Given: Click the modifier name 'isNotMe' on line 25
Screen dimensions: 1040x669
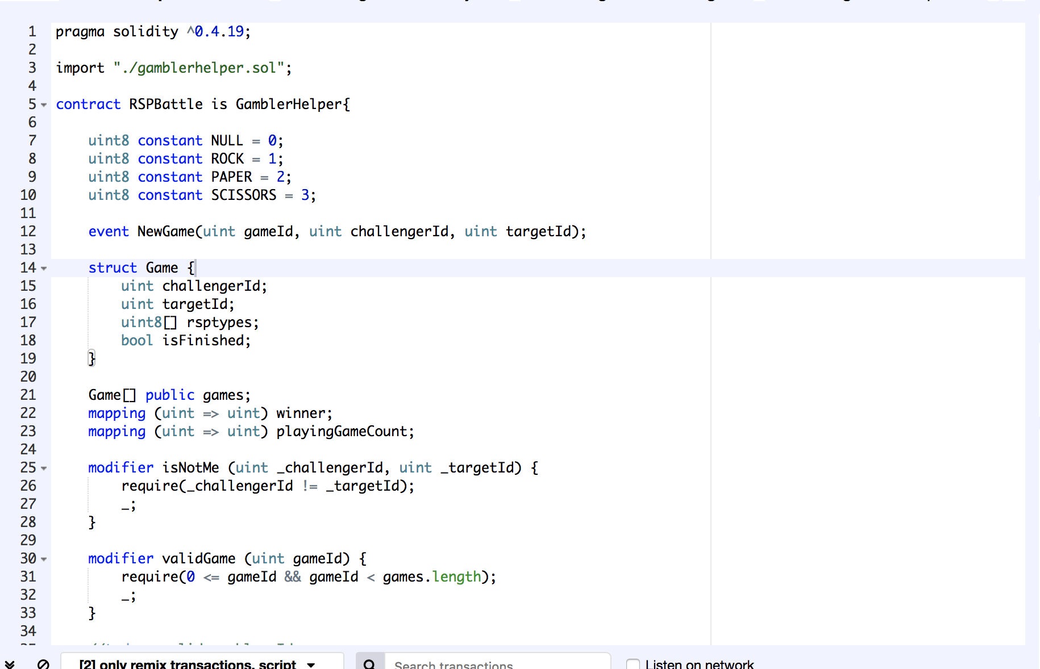Looking at the screenshot, I should (190, 467).
